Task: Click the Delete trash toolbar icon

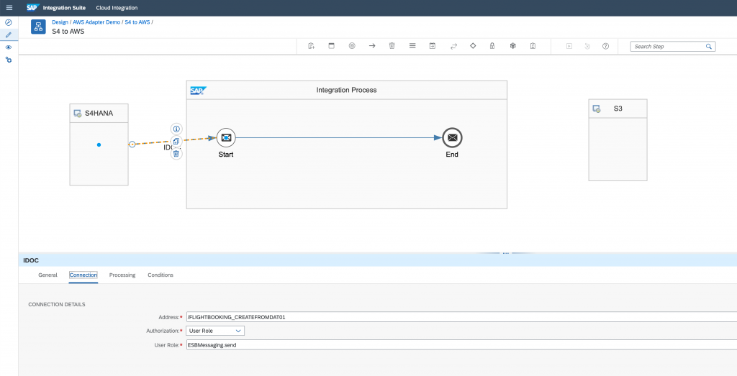Action: tap(392, 46)
